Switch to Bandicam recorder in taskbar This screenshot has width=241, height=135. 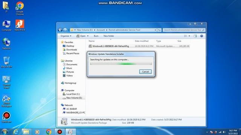pos(59,132)
